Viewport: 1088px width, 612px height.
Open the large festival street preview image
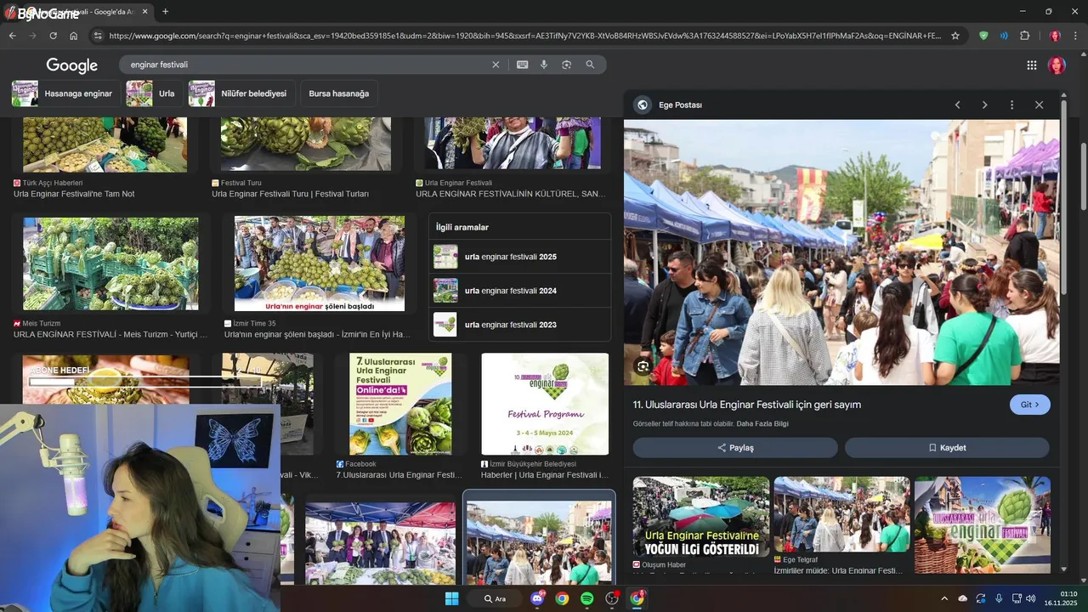(x=841, y=252)
